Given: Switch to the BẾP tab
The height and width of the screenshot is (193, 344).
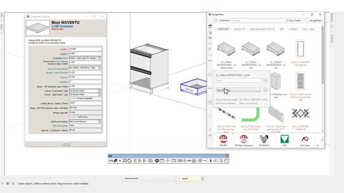Looking at the screenshot, I should (282, 29).
